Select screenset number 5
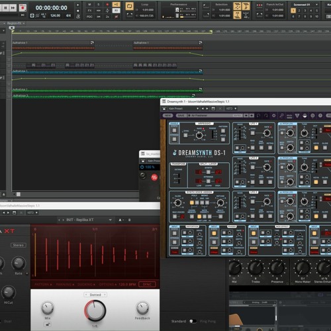Viewport: 331px width, 331px height. (x=316, y=11)
